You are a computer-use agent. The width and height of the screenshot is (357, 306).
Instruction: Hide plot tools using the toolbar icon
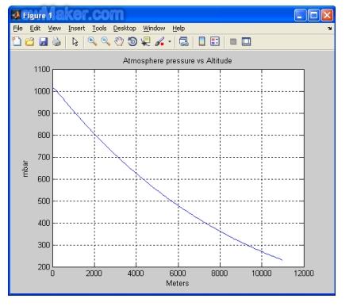(x=233, y=41)
